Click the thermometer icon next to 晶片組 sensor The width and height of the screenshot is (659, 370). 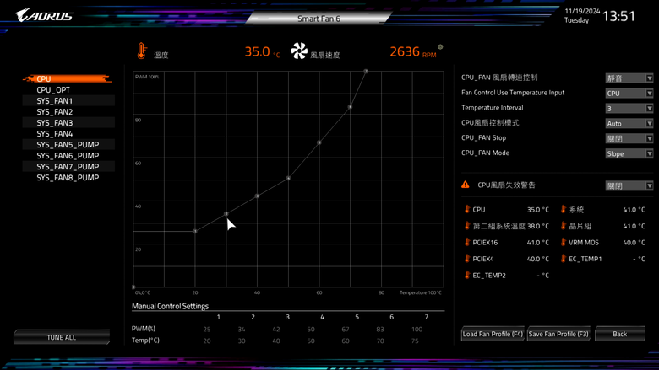click(x=564, y=225)
